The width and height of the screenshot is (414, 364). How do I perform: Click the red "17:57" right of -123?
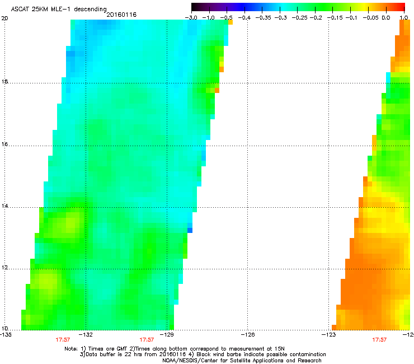coord(379,340)
